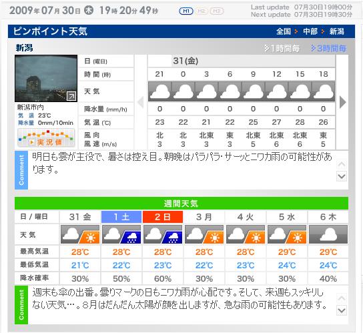Click the 気温 23℃ current reading
The image size is (363, 333).
click(x=35, y=115)
